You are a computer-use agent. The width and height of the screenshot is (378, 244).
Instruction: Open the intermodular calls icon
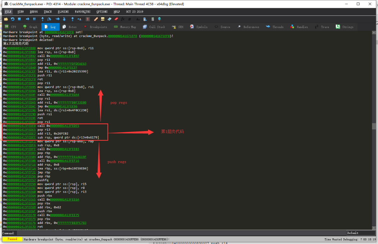[145, 19]
